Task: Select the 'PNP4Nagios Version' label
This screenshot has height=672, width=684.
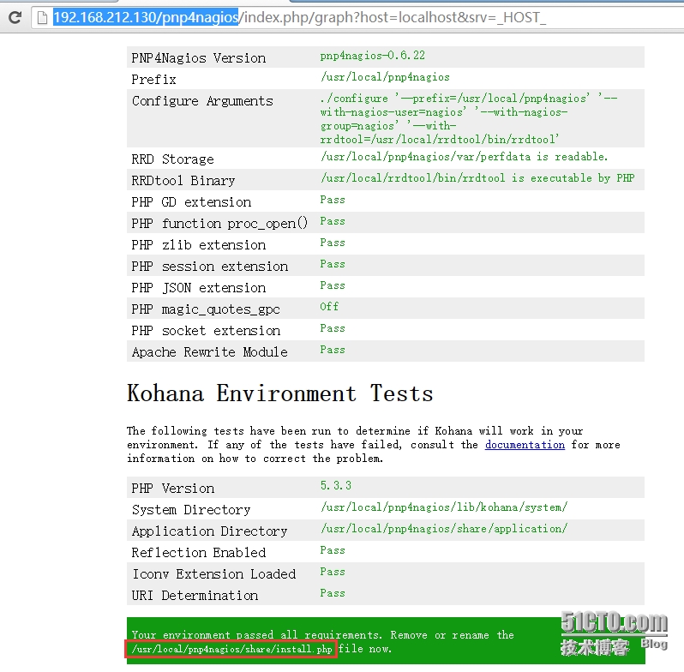Action: (x=199, y=58)
